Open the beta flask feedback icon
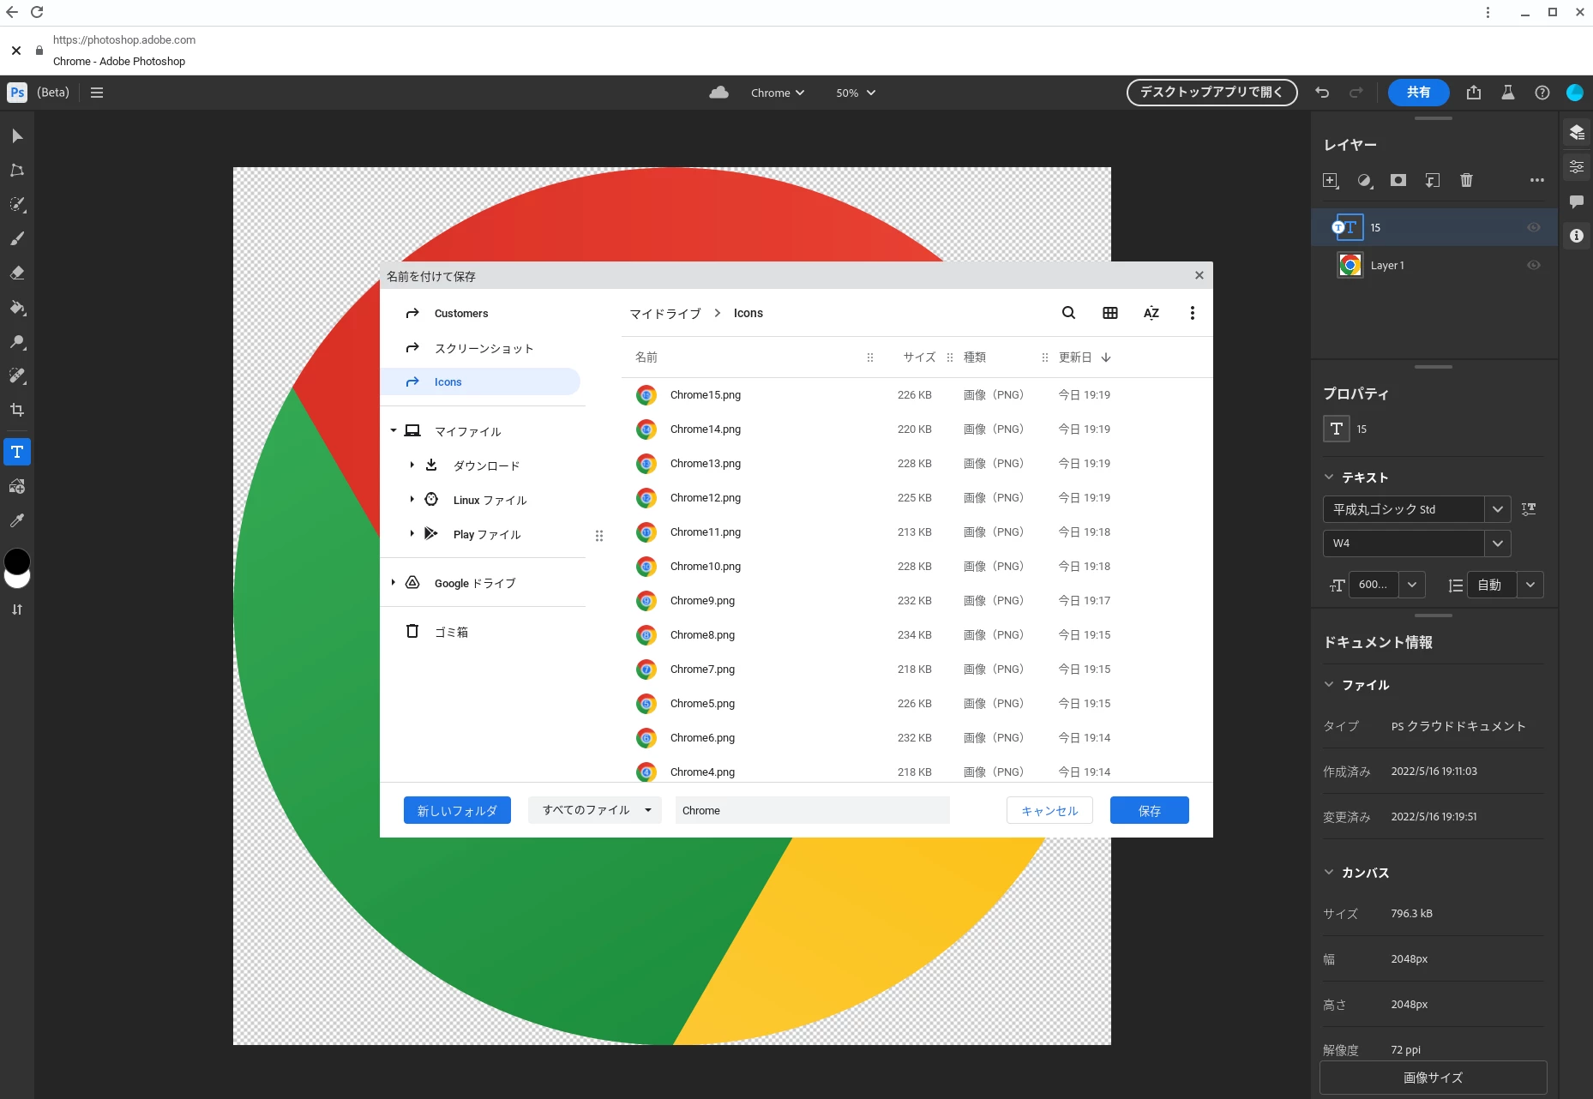This screenshot has width=1593, height=1099. pyautogui.click(x=1508, y=93)
